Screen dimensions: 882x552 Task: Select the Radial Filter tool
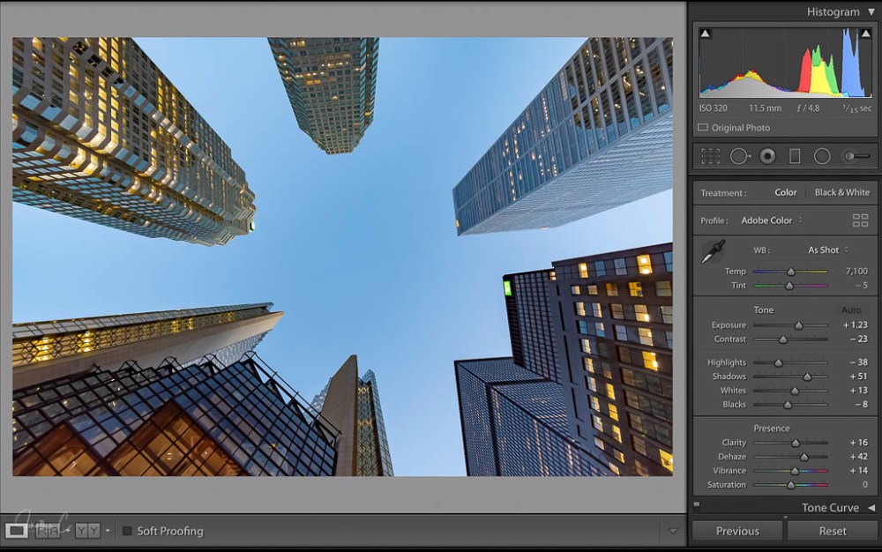[822, 156]
